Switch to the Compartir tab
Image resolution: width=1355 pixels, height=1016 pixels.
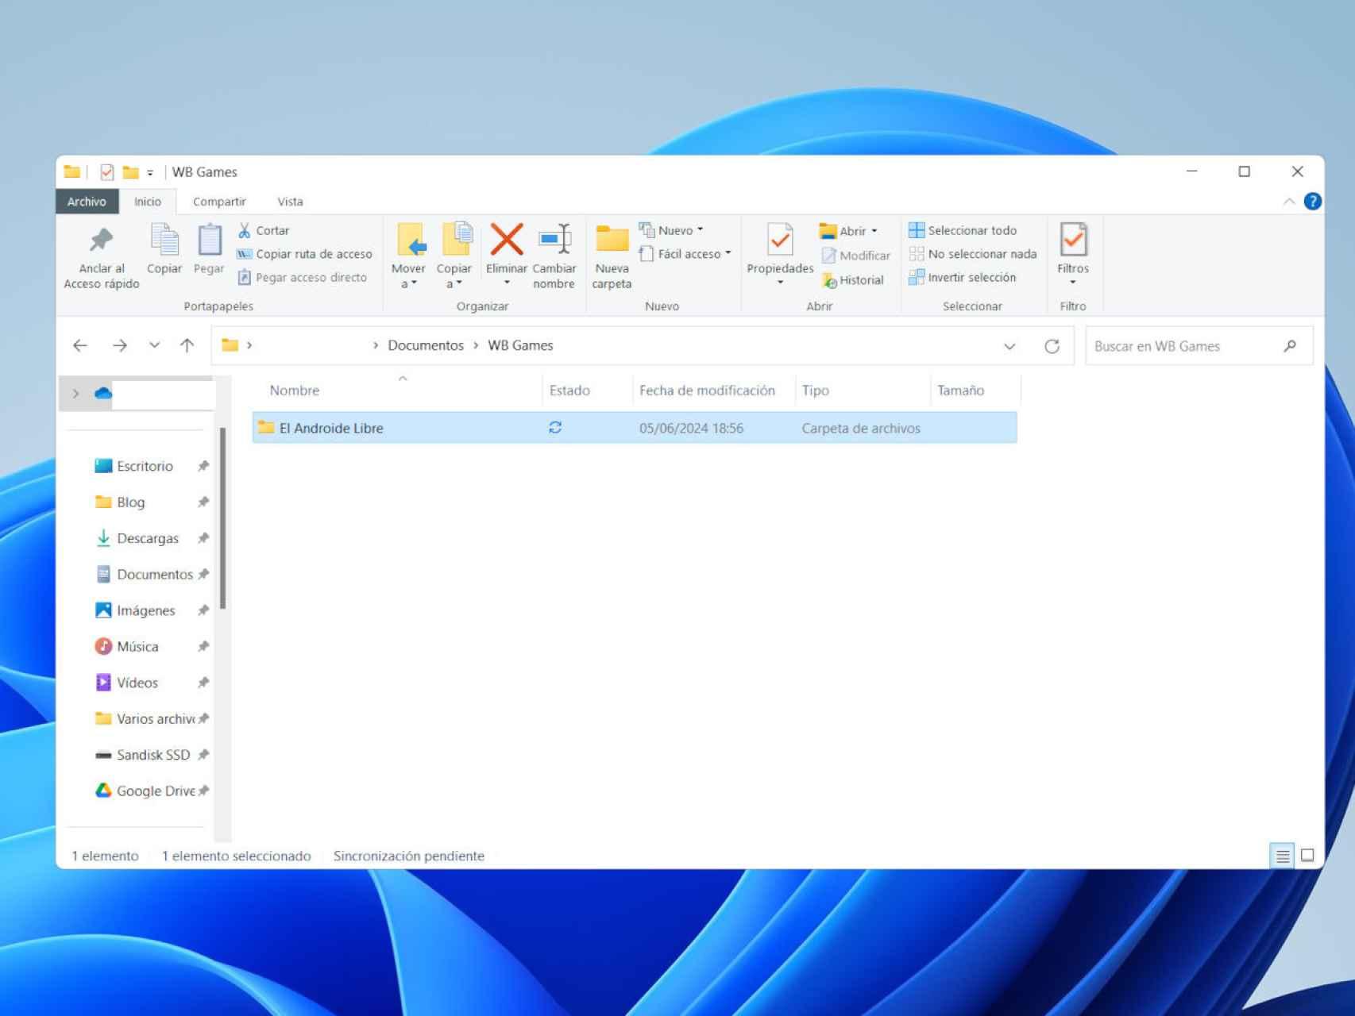click(x=219, y=202)
